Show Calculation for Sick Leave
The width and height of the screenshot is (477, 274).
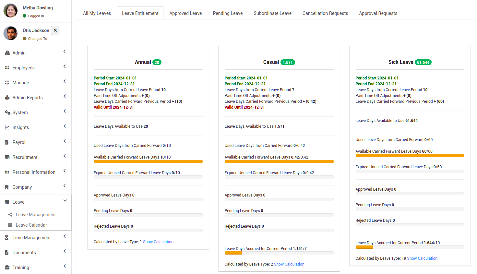(422, 258)
